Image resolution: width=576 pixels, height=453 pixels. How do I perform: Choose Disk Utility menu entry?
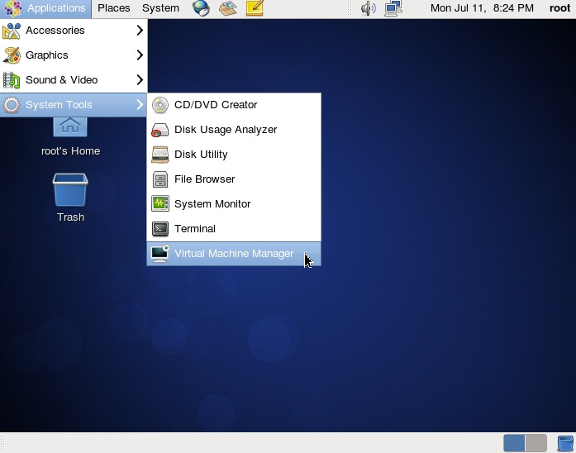[x=234, y=155]
